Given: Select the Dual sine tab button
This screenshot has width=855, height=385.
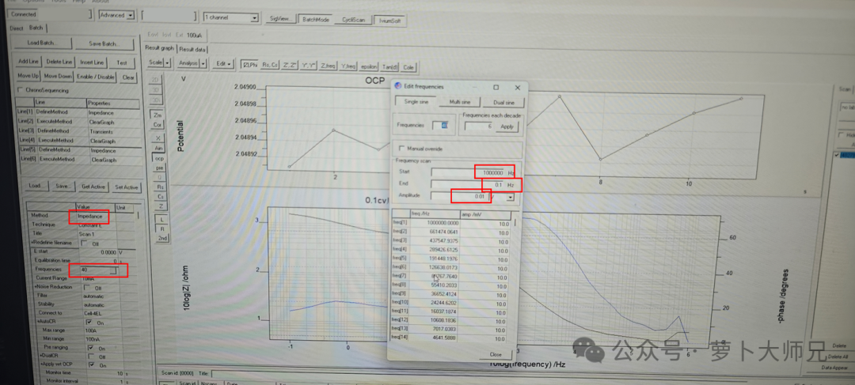Looking at the screenshot, I should coord(503,103).
